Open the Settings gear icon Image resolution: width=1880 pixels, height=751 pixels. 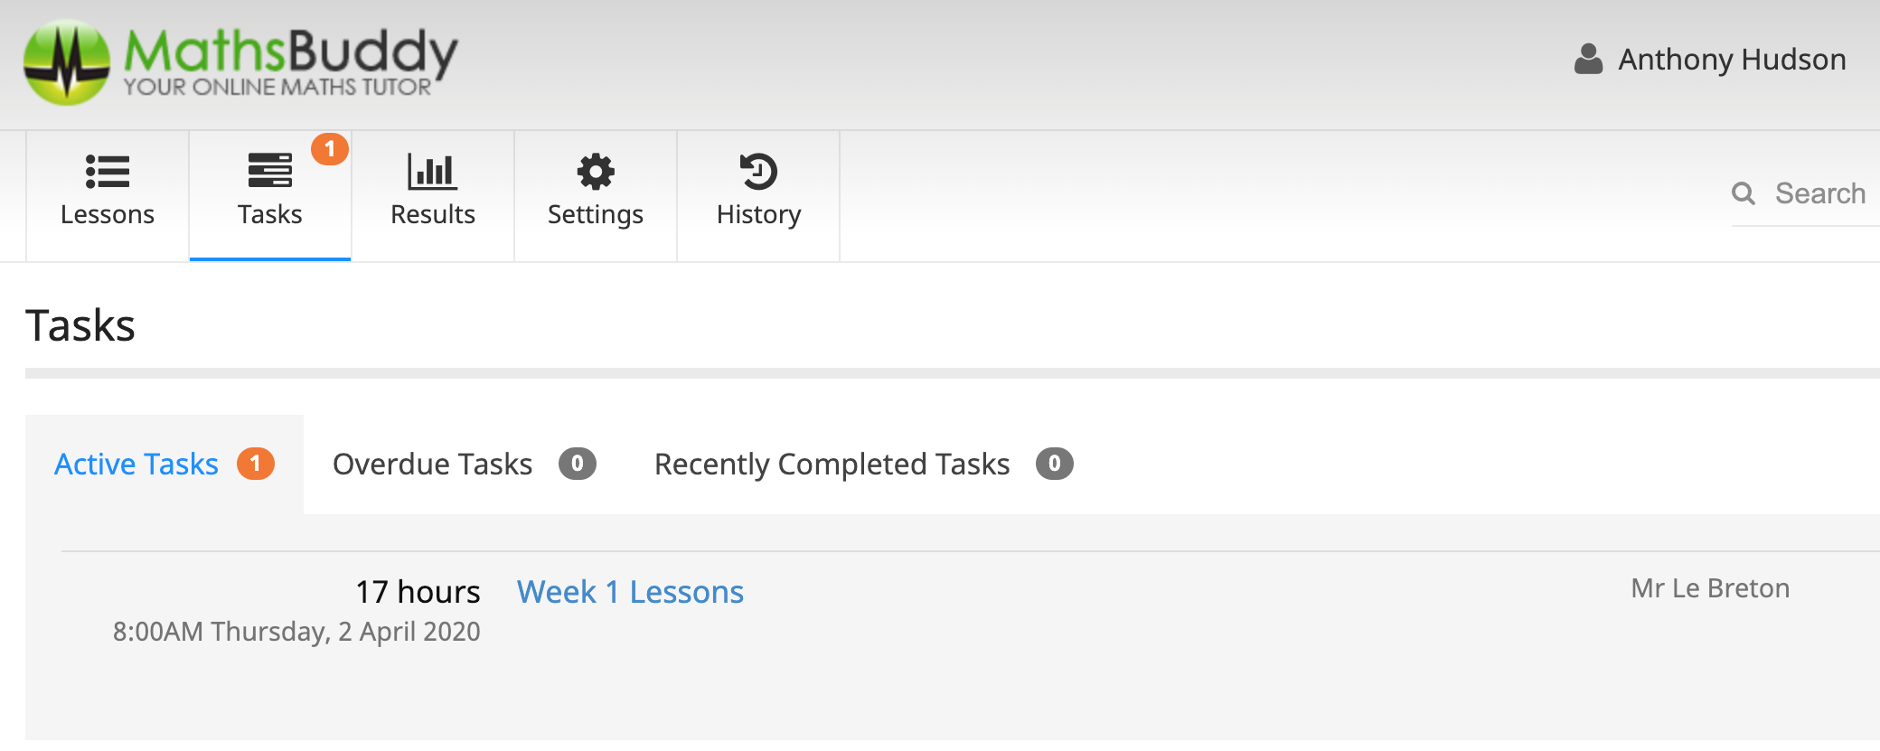[x=596, y=171]
